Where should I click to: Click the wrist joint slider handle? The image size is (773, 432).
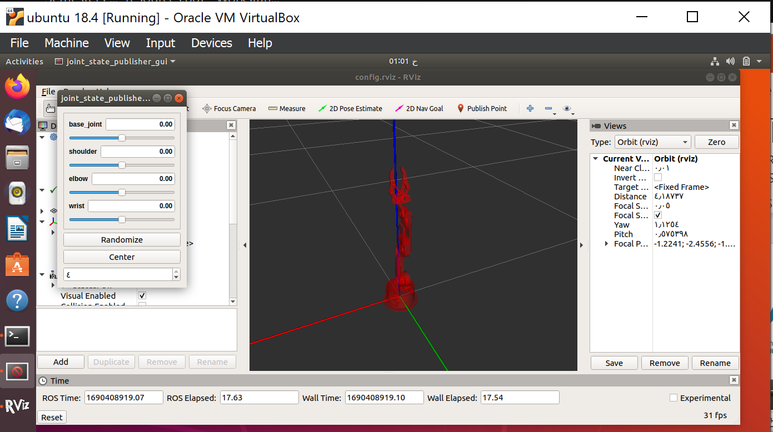(121, 219)
